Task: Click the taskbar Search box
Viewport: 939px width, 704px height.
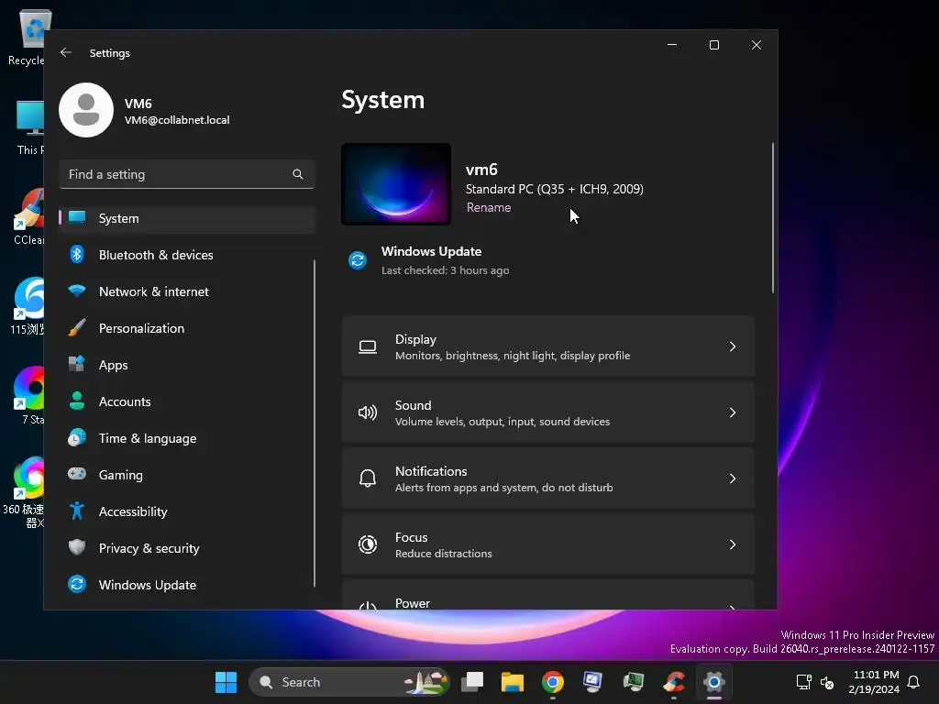Action: tap(349, 682)
